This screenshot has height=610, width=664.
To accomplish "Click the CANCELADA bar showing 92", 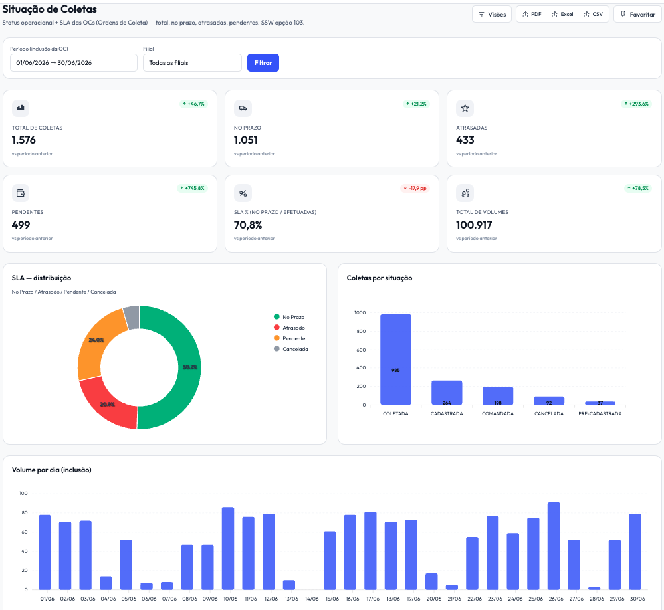I will click(549, 401).
